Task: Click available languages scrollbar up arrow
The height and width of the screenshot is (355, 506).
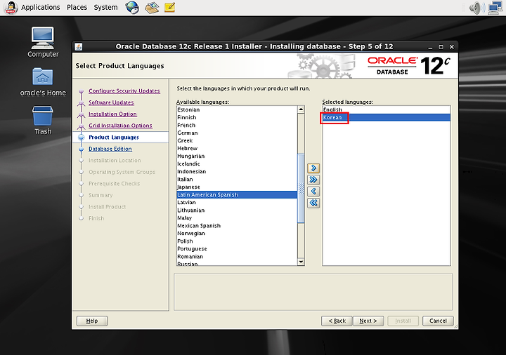Action: tap(301, 109)
